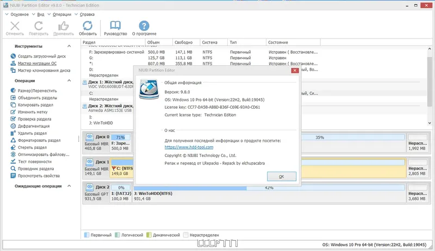Select the 1,992 MB unallocated block
Viewport: 435px width, 251px height.
(417, 143)
